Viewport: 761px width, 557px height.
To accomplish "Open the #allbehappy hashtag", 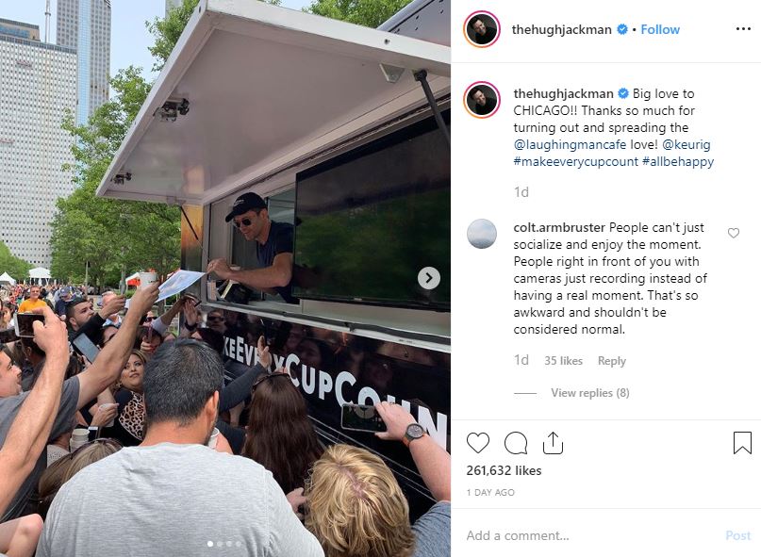I will coord(677,161).
